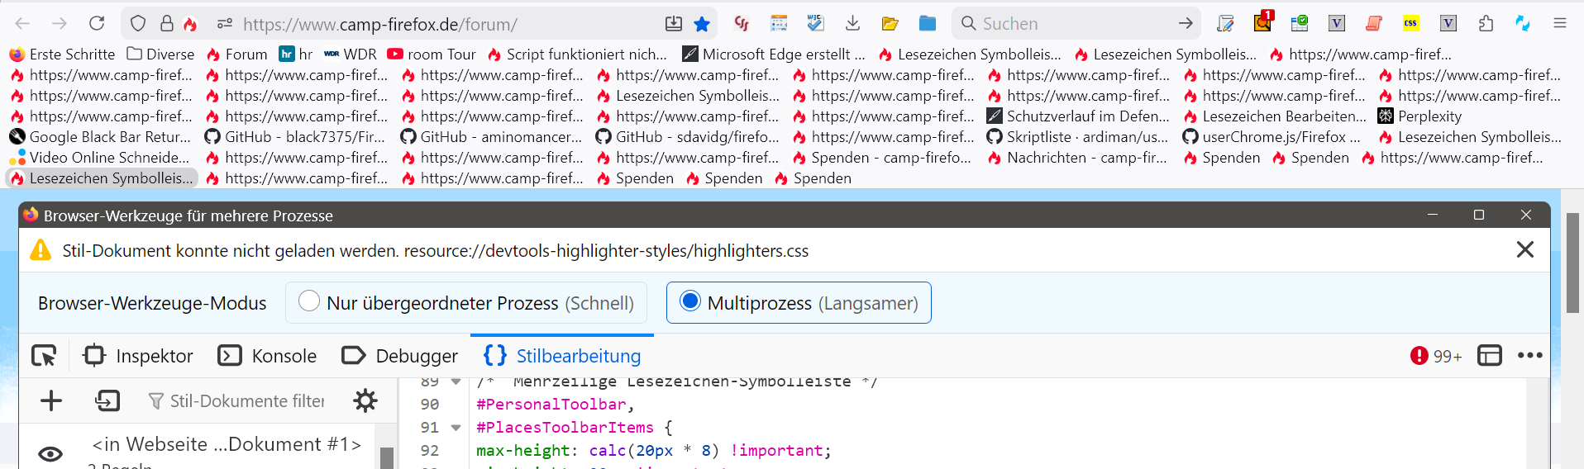This screenshot has width=1584, height=469.
Task: Open the WDR bookmark
Action: coord(351,54)
